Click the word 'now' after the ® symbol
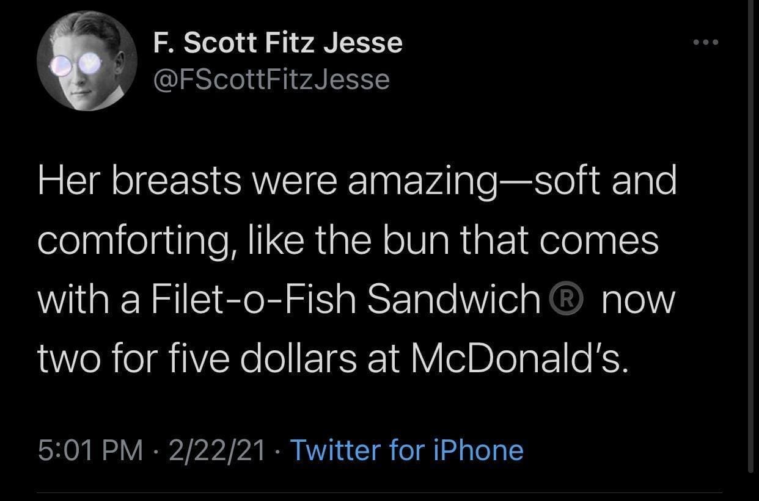The width and height of the screenshot is (759, 501). coord(637,300)
